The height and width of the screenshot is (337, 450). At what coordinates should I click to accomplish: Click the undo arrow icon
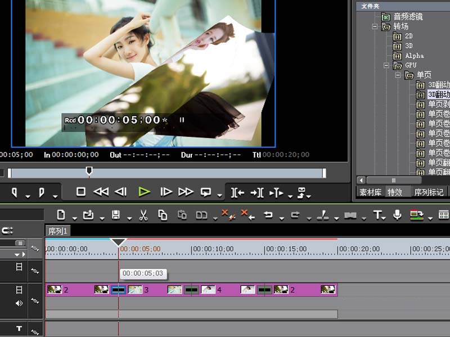coord(268,215)
